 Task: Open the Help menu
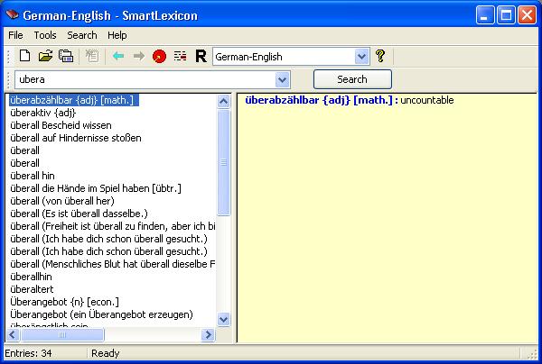click(x=117, y=35)
